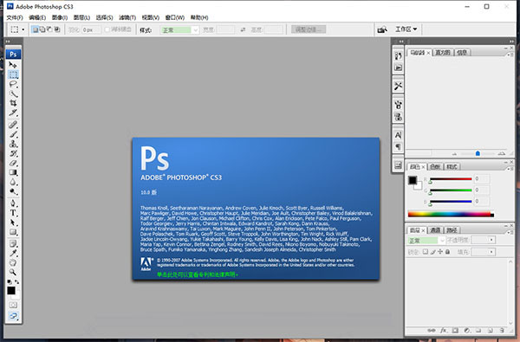Screen dimensions: 520x342
Task: Select the Gradient tool
Action: (x=13, y=172)
